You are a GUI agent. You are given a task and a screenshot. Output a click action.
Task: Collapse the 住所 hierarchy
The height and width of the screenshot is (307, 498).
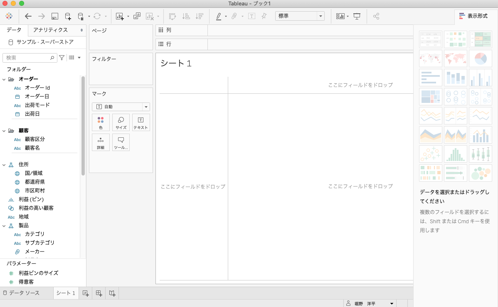(4, 165)
